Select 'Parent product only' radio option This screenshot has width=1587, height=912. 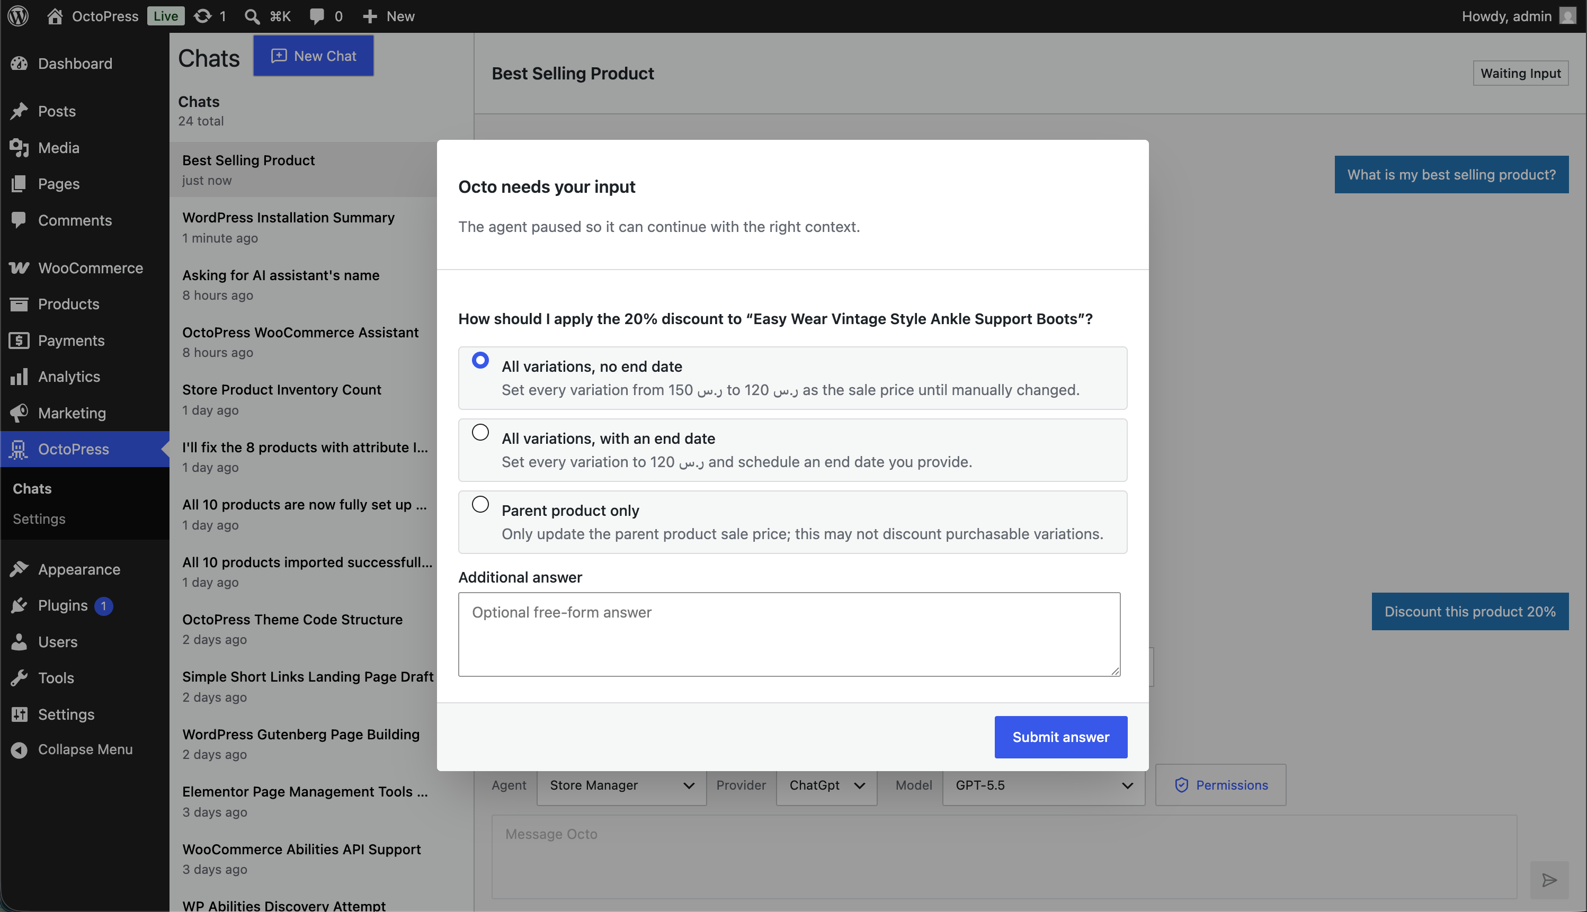pos(480,504)
